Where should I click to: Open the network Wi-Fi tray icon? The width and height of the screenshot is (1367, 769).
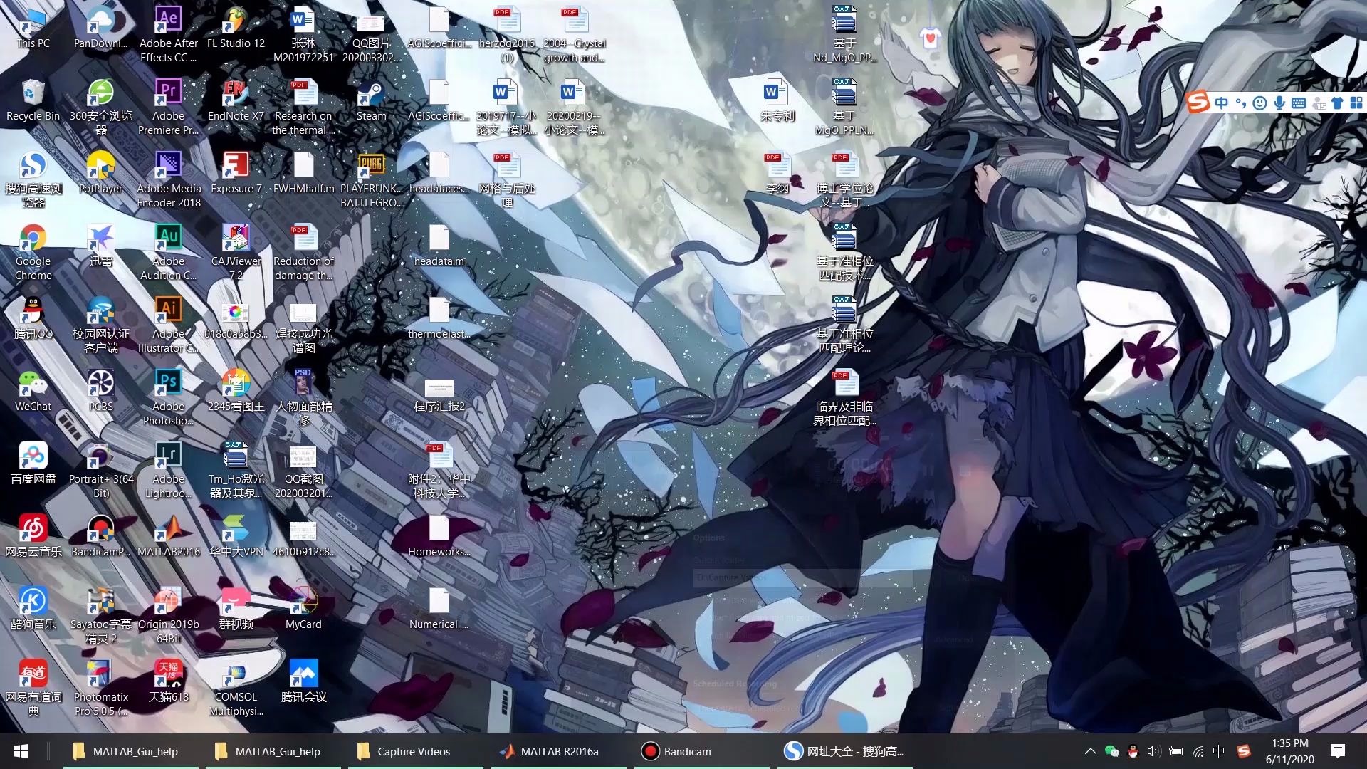click(1198, 751)
